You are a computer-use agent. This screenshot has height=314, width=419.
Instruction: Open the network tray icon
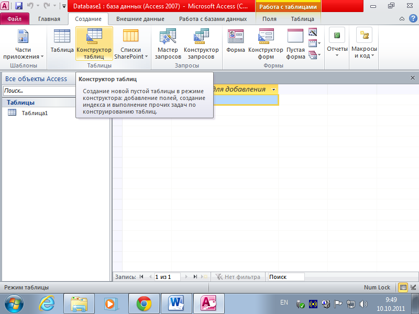pyautogui.click(x=350, y=304)
